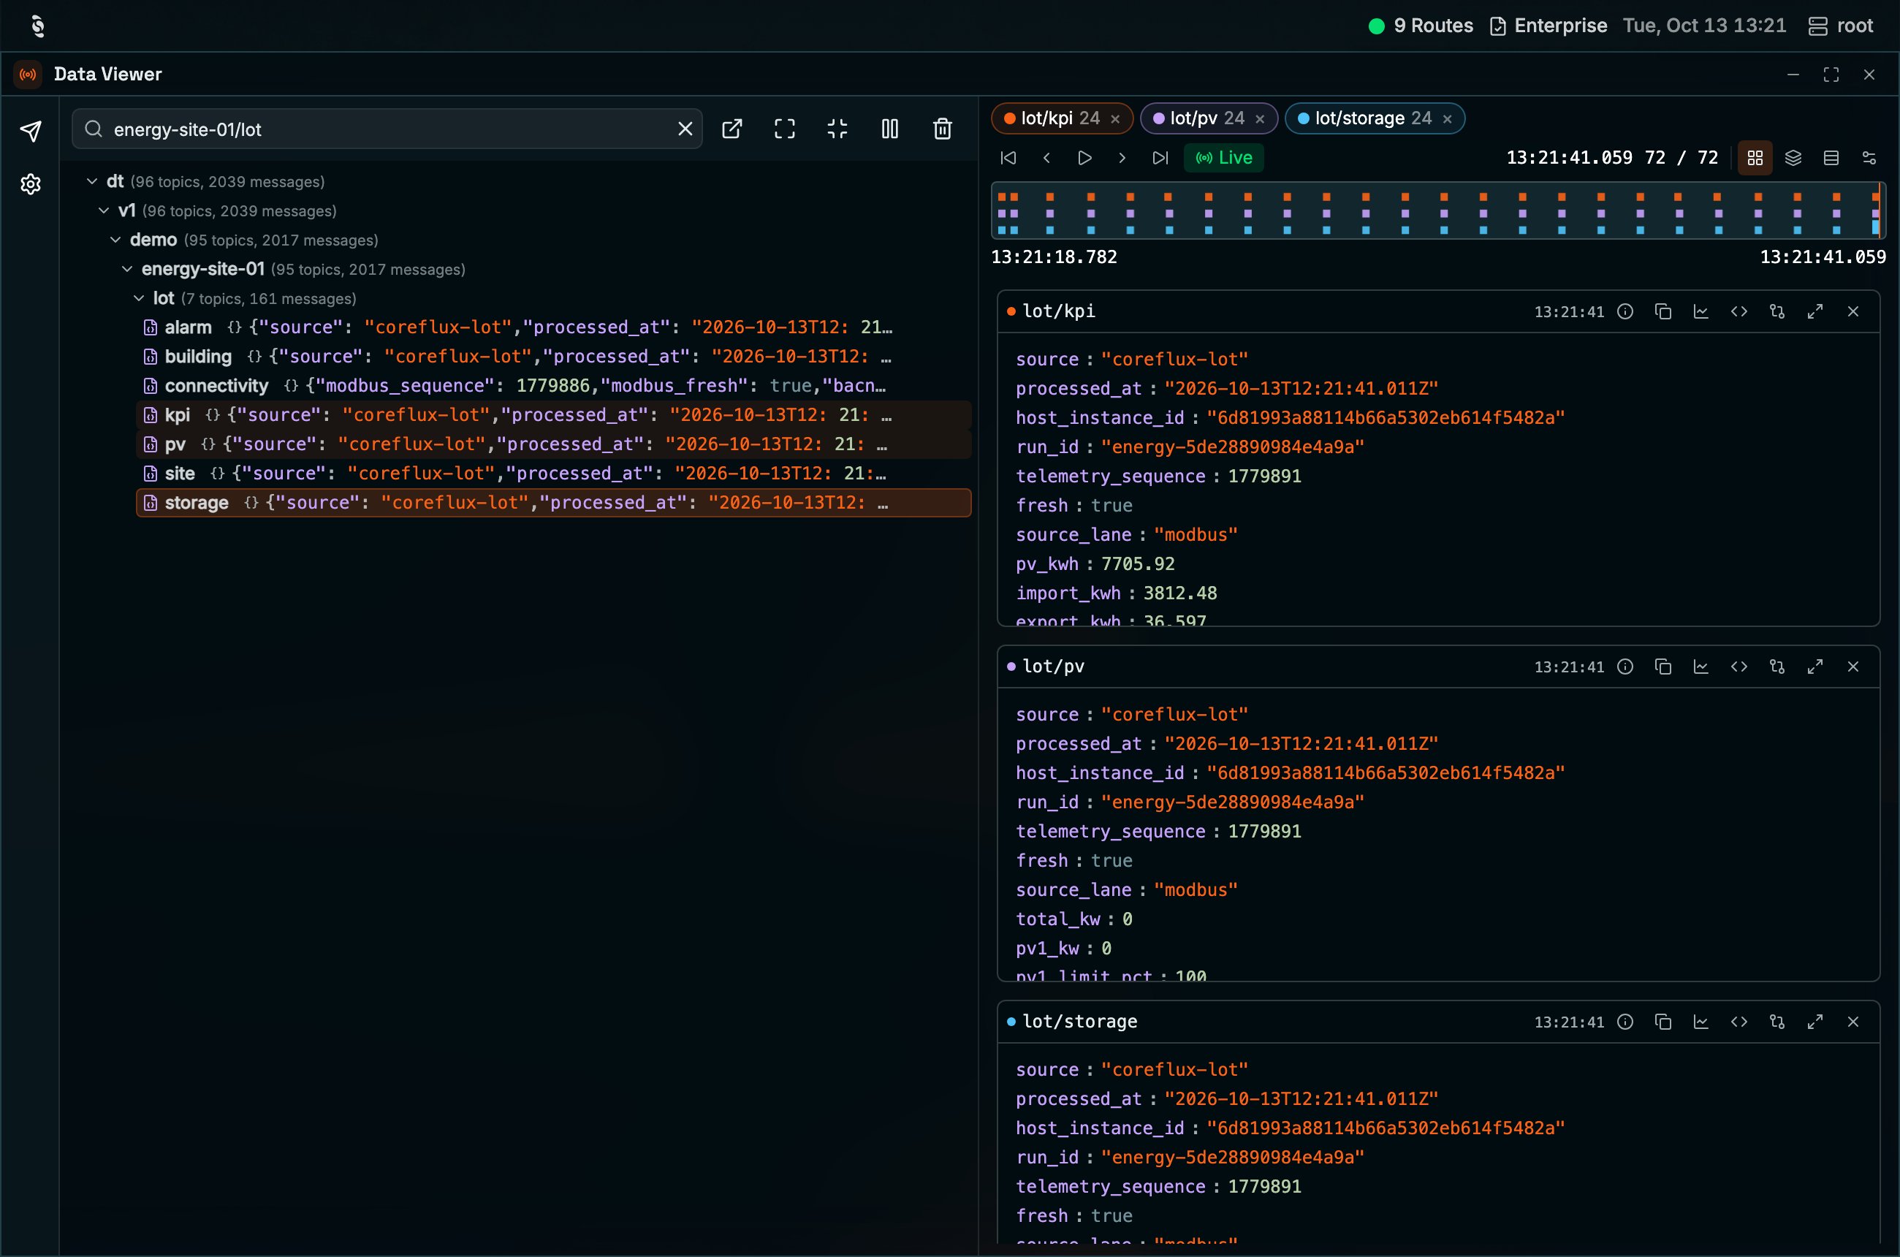The width and height of the screenshot is (1900, 1257).
Task: Toggle Live mode button
Action: pyautogui.click(x=1223, y=158)
